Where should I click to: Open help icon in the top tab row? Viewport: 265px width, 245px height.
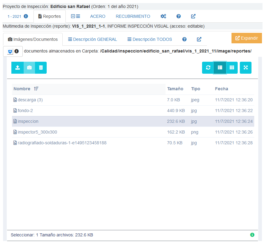(x=178, y=16)
